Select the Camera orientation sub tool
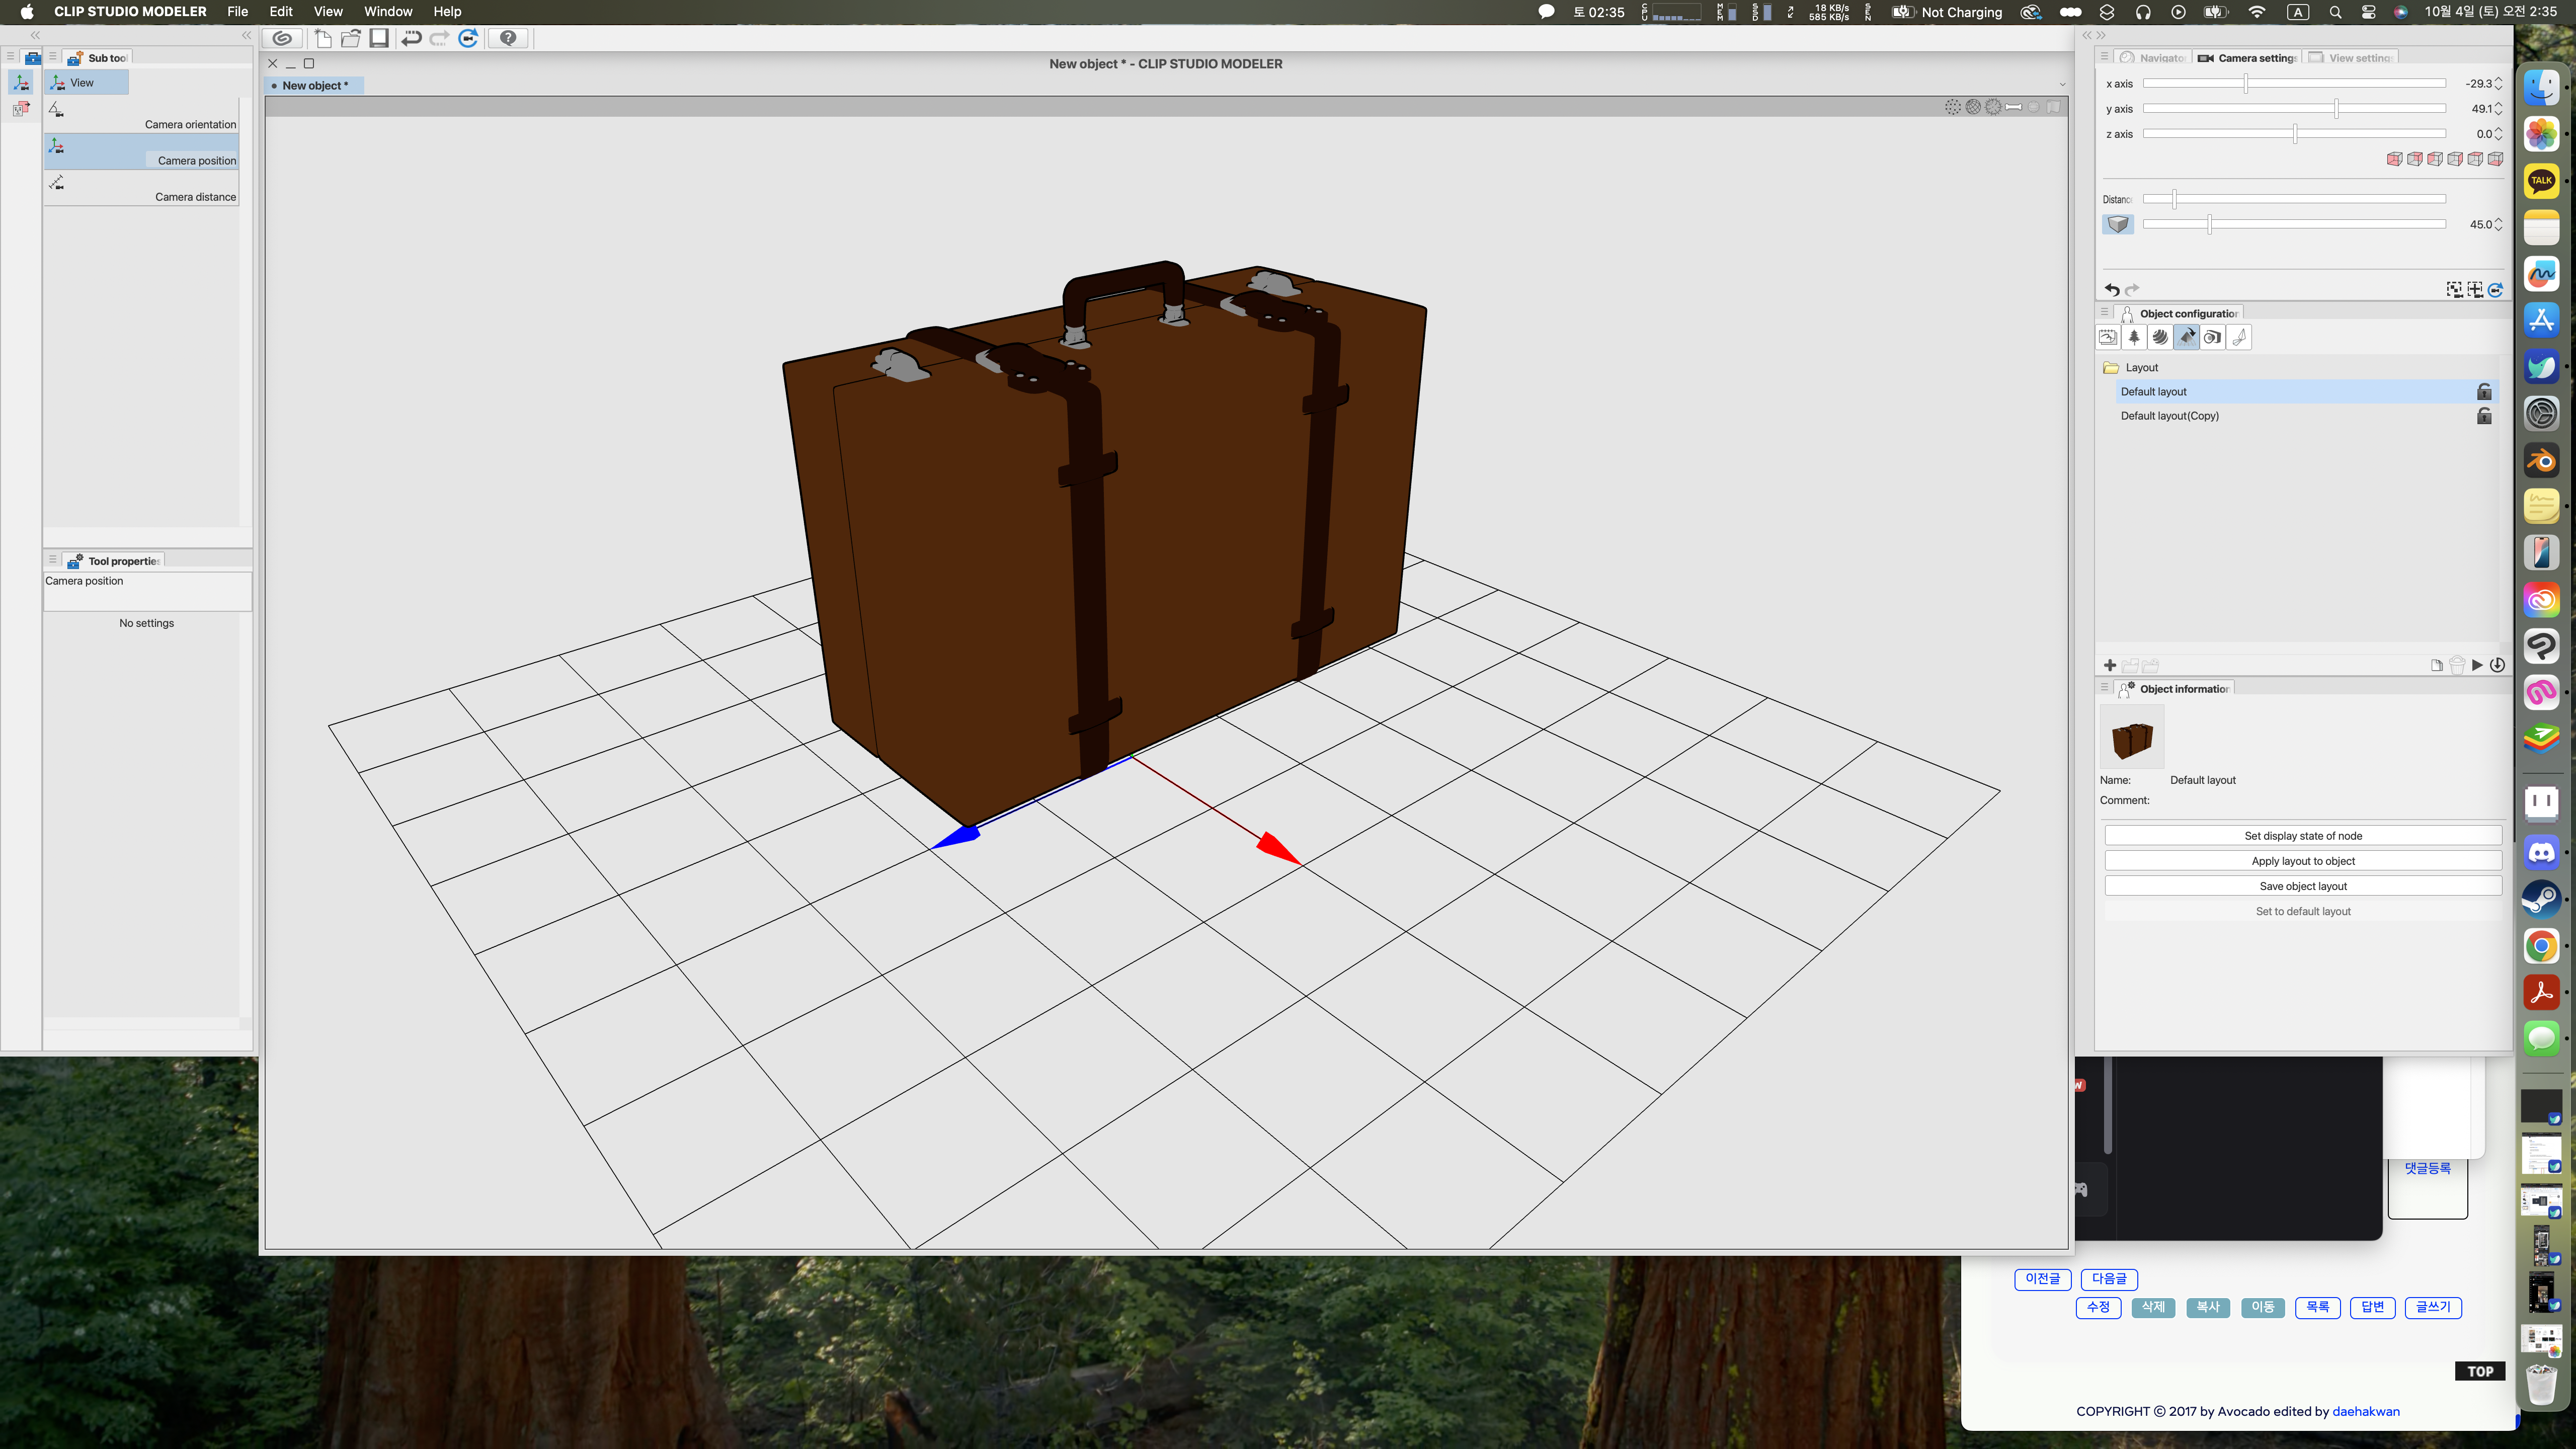The width and height of the screenshot is (2576, 1449). point(141,116)
